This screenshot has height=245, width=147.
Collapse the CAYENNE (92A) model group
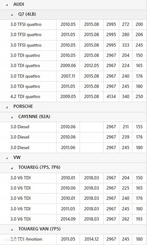coord(12,117)
